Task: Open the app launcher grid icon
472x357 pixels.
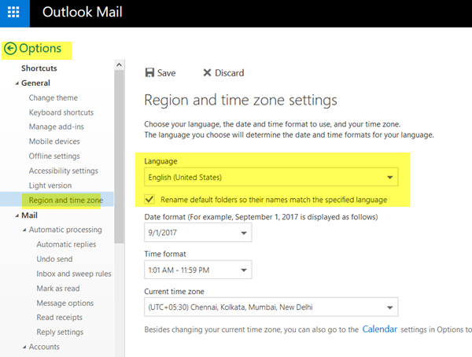Action: (x=14, y=13)
